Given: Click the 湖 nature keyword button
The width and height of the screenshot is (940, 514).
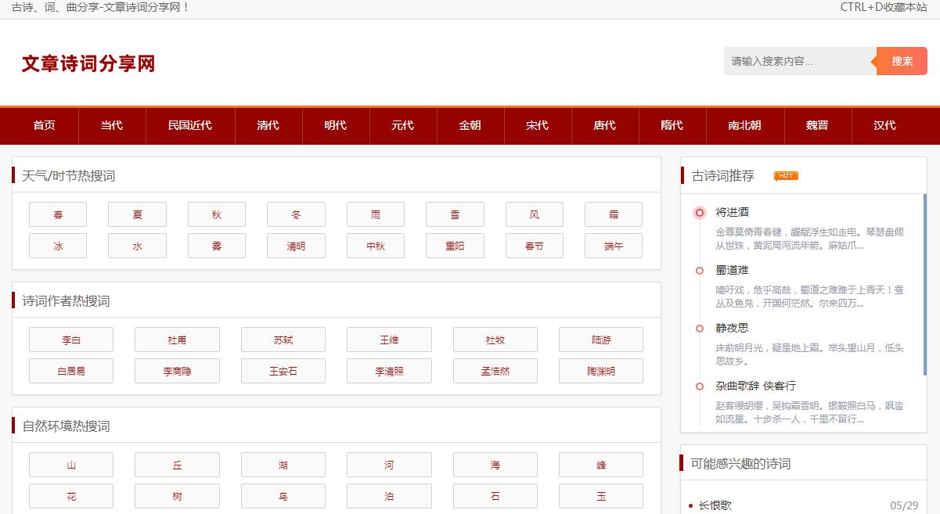Looking at the screenshot, I should tap(283, 464).
